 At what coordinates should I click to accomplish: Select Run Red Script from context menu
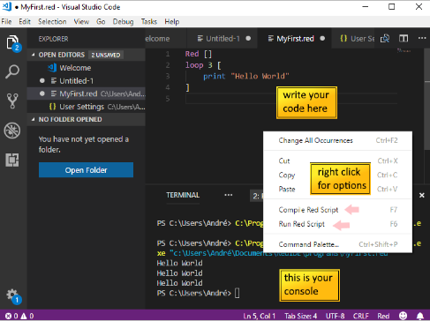pyautogui.click(x=302, y=224)
